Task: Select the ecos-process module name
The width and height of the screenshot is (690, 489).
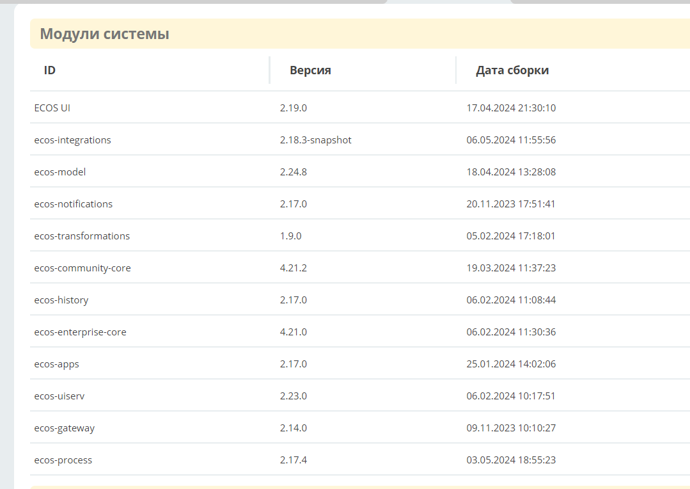Action: (x=63, y=460)
